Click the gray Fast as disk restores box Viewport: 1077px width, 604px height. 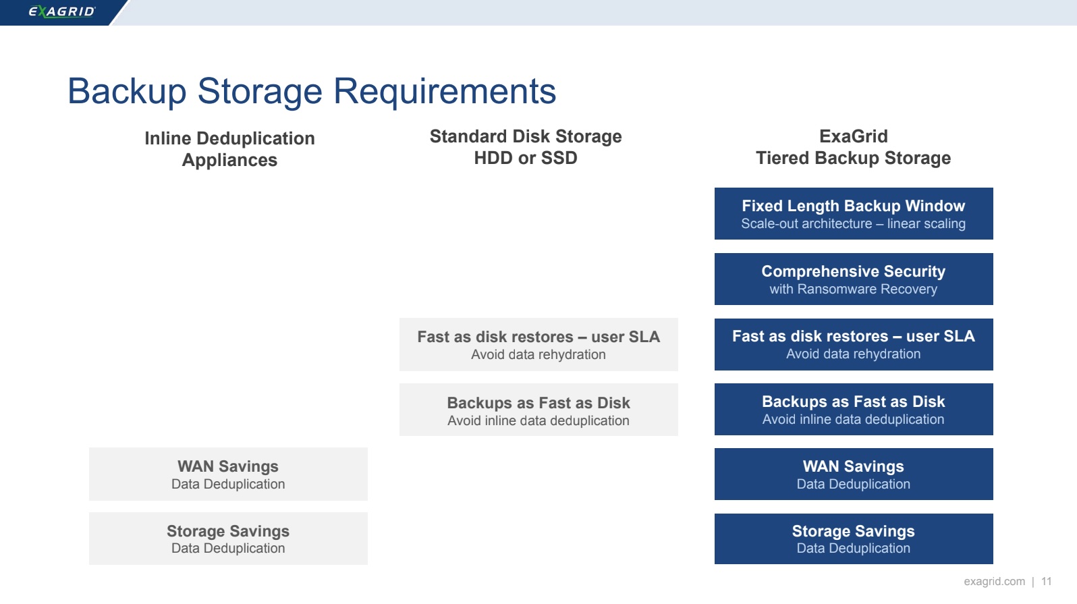point(538,344)
